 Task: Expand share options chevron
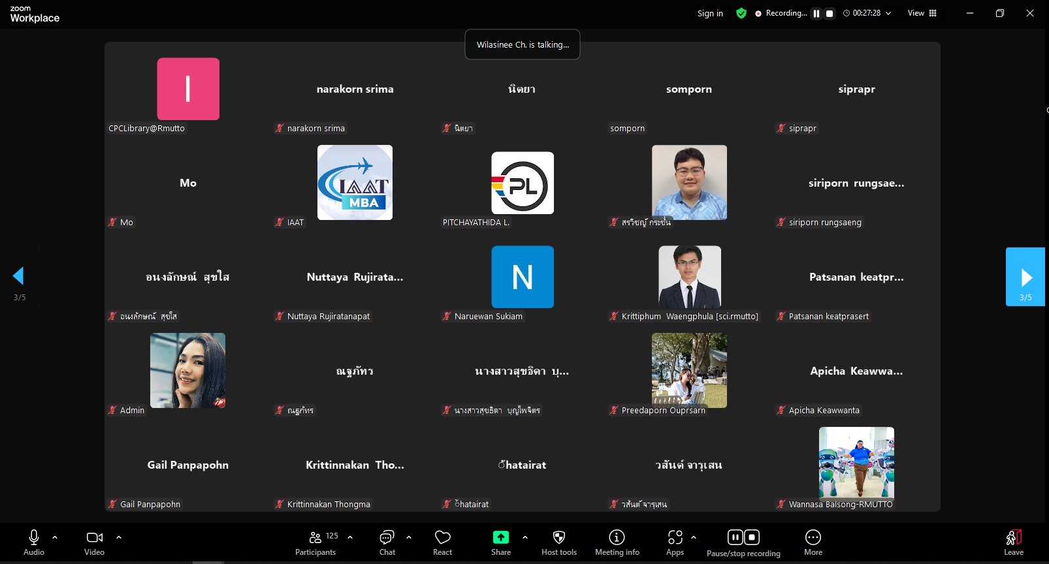525,537
